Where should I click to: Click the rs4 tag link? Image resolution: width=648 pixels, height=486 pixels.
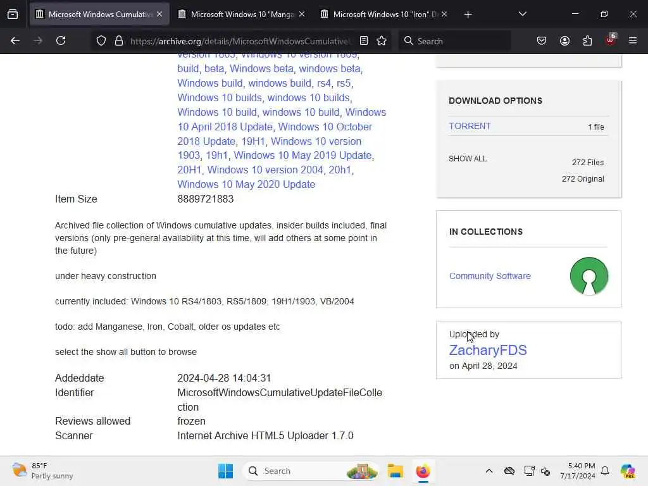coord(323,83)
